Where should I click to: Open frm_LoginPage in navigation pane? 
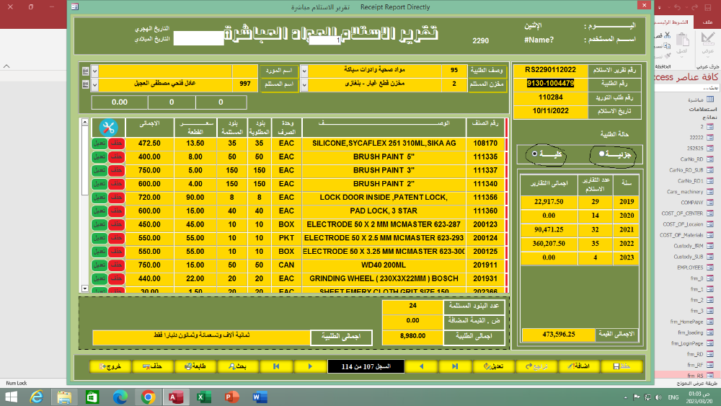[692, 343]
